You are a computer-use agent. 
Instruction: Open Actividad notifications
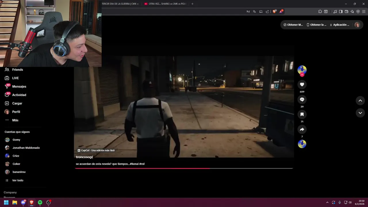(16, 95)
